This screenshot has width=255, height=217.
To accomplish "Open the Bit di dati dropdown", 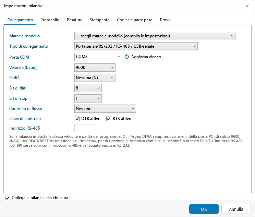I will pyautogui.click(x=88, y=88).
